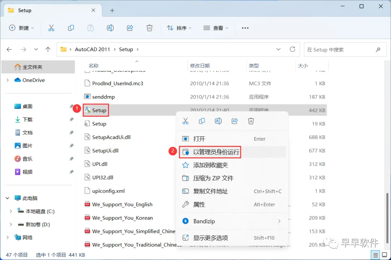Sort by the 大小 column header
This screenshot has height=260, width=391.
[303, 66]
